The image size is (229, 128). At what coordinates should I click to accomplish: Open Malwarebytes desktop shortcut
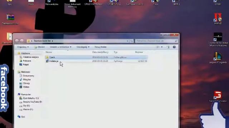[x=52, y=2]
